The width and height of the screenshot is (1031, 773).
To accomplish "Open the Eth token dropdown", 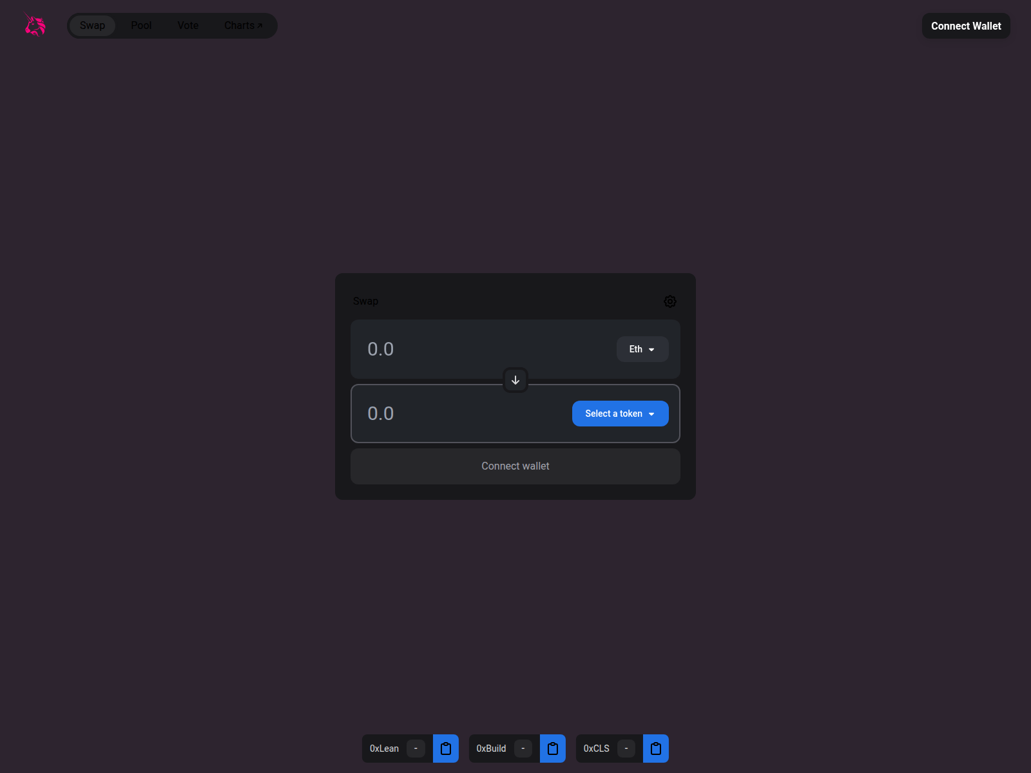I will (642, 349).
